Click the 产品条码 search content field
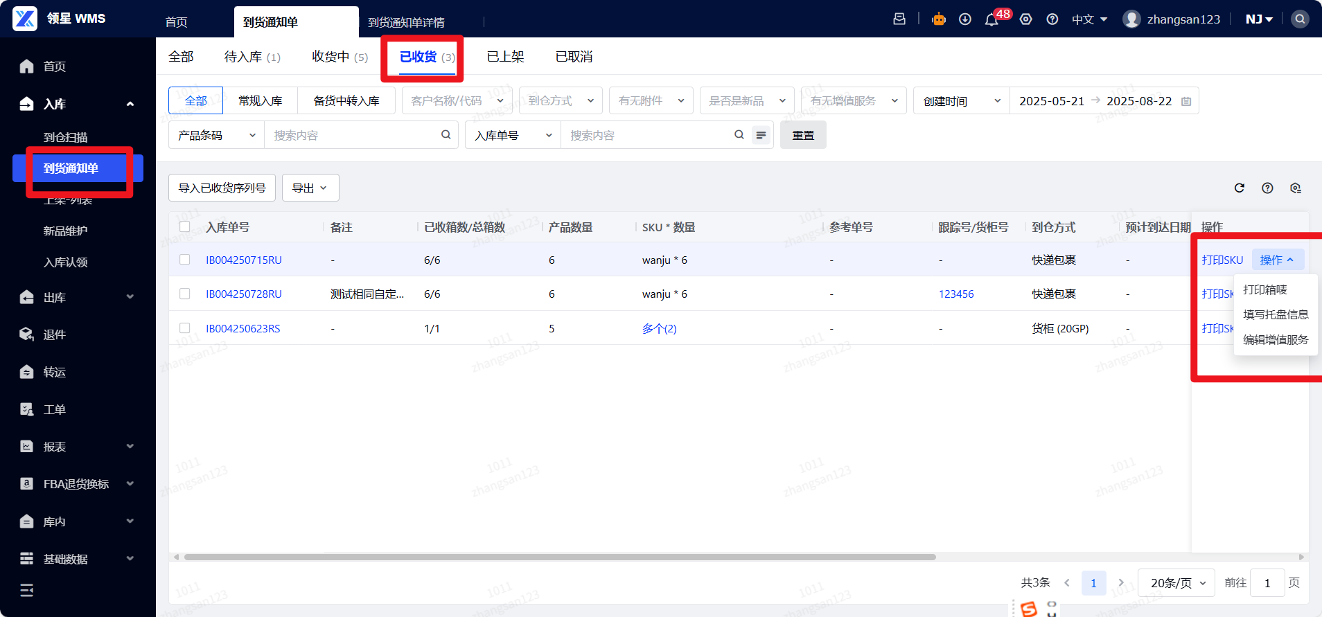1322x617 pixels. [x=353, y=135]
